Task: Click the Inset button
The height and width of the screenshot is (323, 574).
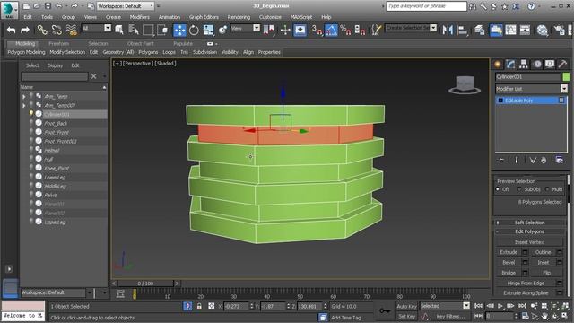Action: pos(544,263)
